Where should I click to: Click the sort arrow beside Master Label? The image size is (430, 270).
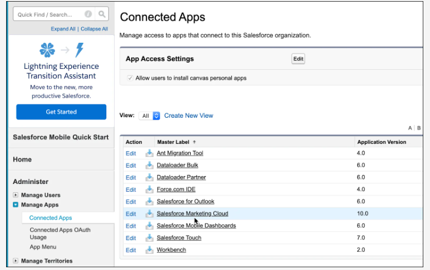[194, 142]
